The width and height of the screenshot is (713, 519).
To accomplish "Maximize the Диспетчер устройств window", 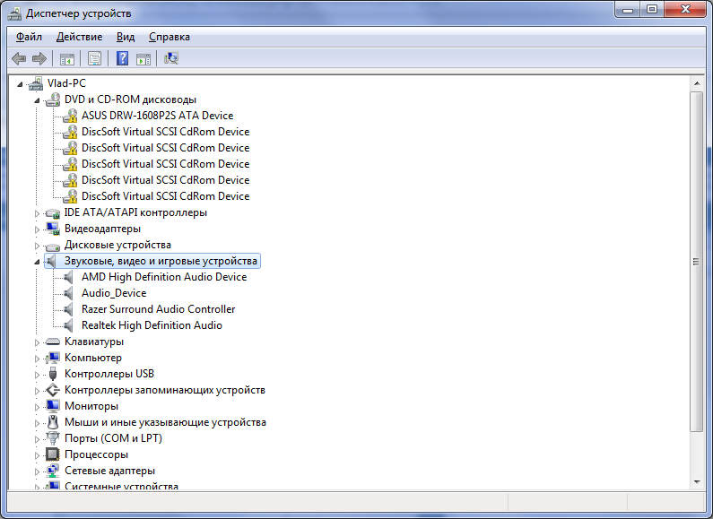I will click(652, 9).
